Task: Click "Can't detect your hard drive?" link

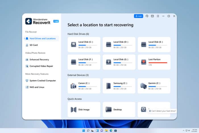Action: coord(163,111)
